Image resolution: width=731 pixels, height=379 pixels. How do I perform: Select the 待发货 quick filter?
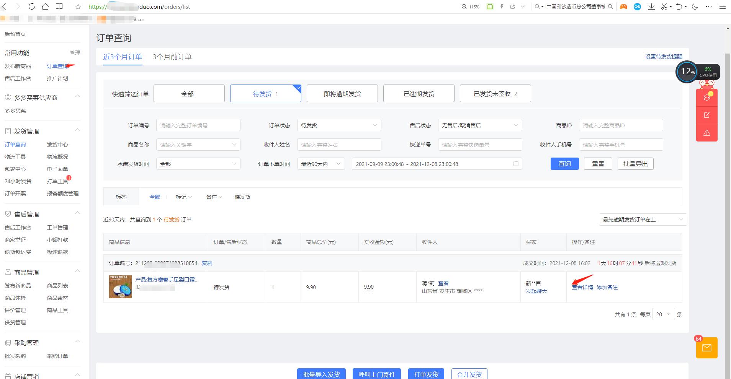(x=265, y=93)
